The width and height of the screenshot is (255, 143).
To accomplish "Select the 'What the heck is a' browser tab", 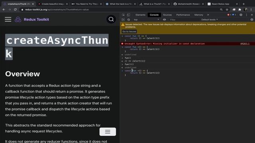I will [x=121, y=4].
